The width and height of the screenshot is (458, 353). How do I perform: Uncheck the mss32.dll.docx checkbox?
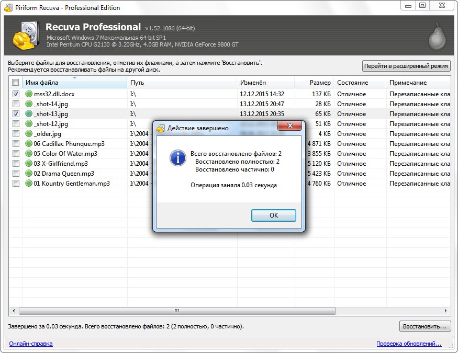[x=16, y=94]
